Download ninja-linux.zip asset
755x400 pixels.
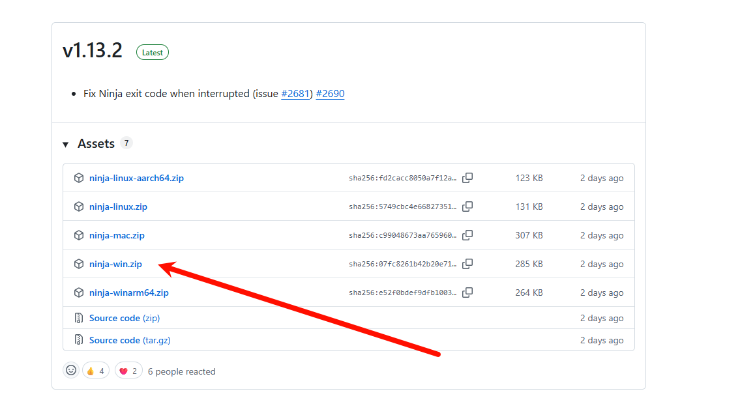click(x=118, y=207)
